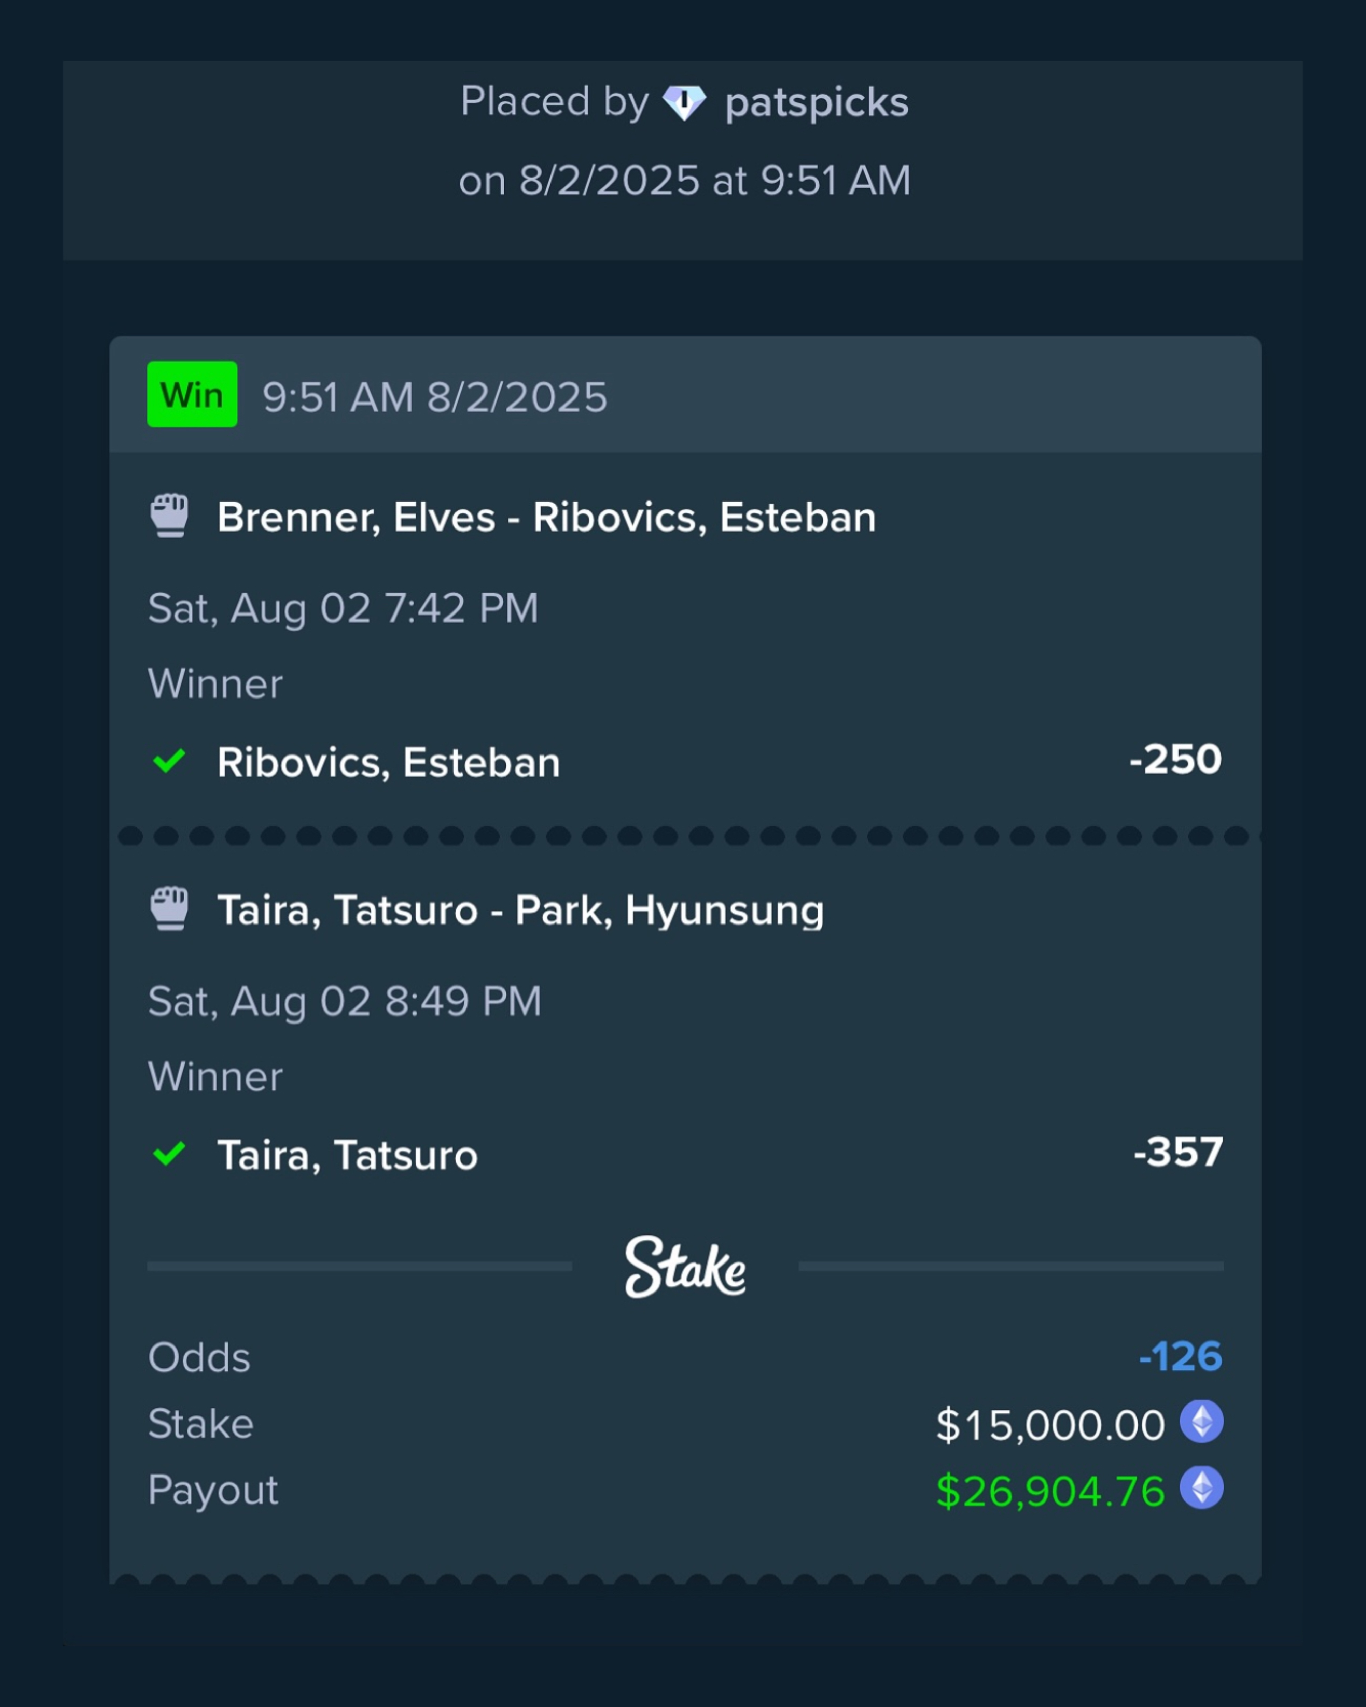This screenshot has height=1707, width=1366.
Task: Click the green Win status badge
Action: (x=192, y=394)
